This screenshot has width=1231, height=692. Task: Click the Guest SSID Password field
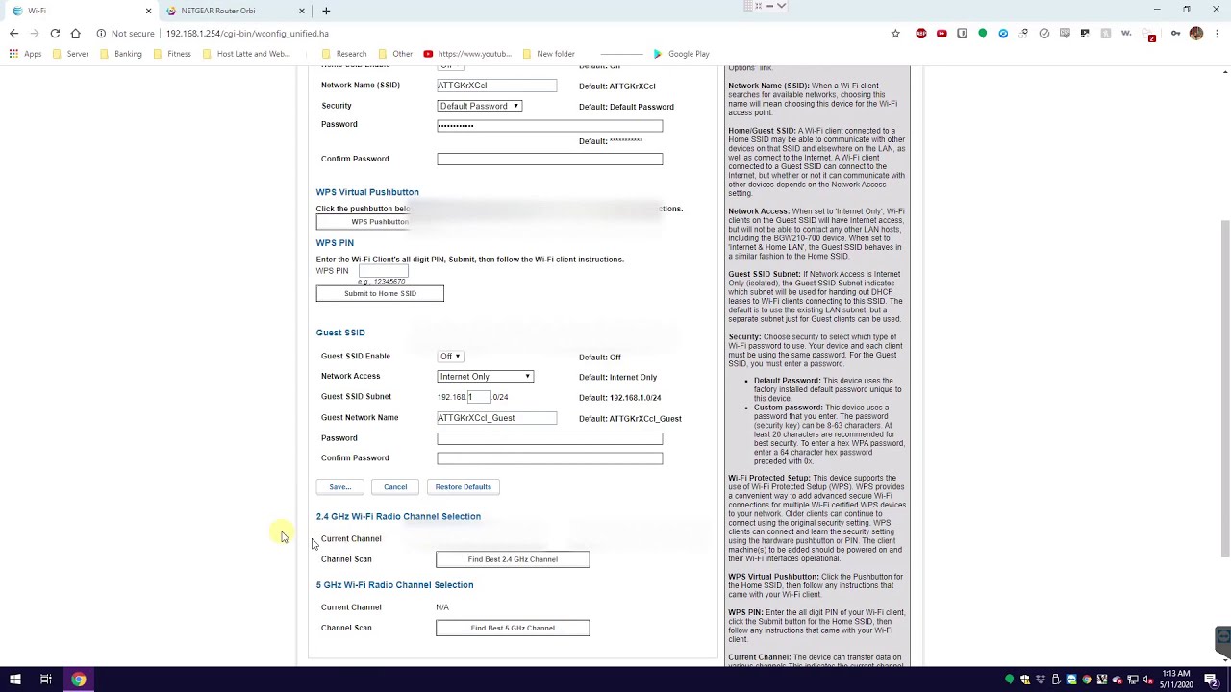pyautogui.click(x=549, y=438)
